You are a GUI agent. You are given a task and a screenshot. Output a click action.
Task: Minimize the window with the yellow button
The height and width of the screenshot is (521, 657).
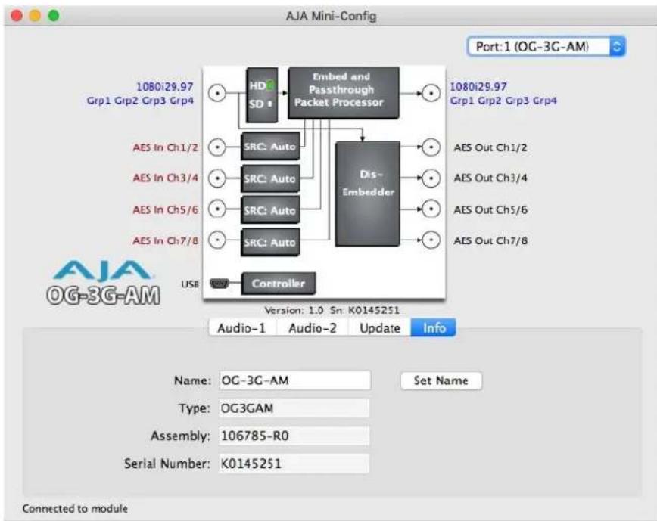35,16
